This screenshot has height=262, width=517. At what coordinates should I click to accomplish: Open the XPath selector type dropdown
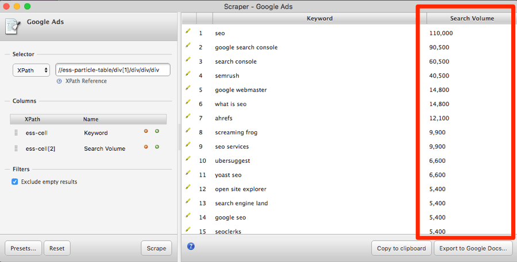31,71
